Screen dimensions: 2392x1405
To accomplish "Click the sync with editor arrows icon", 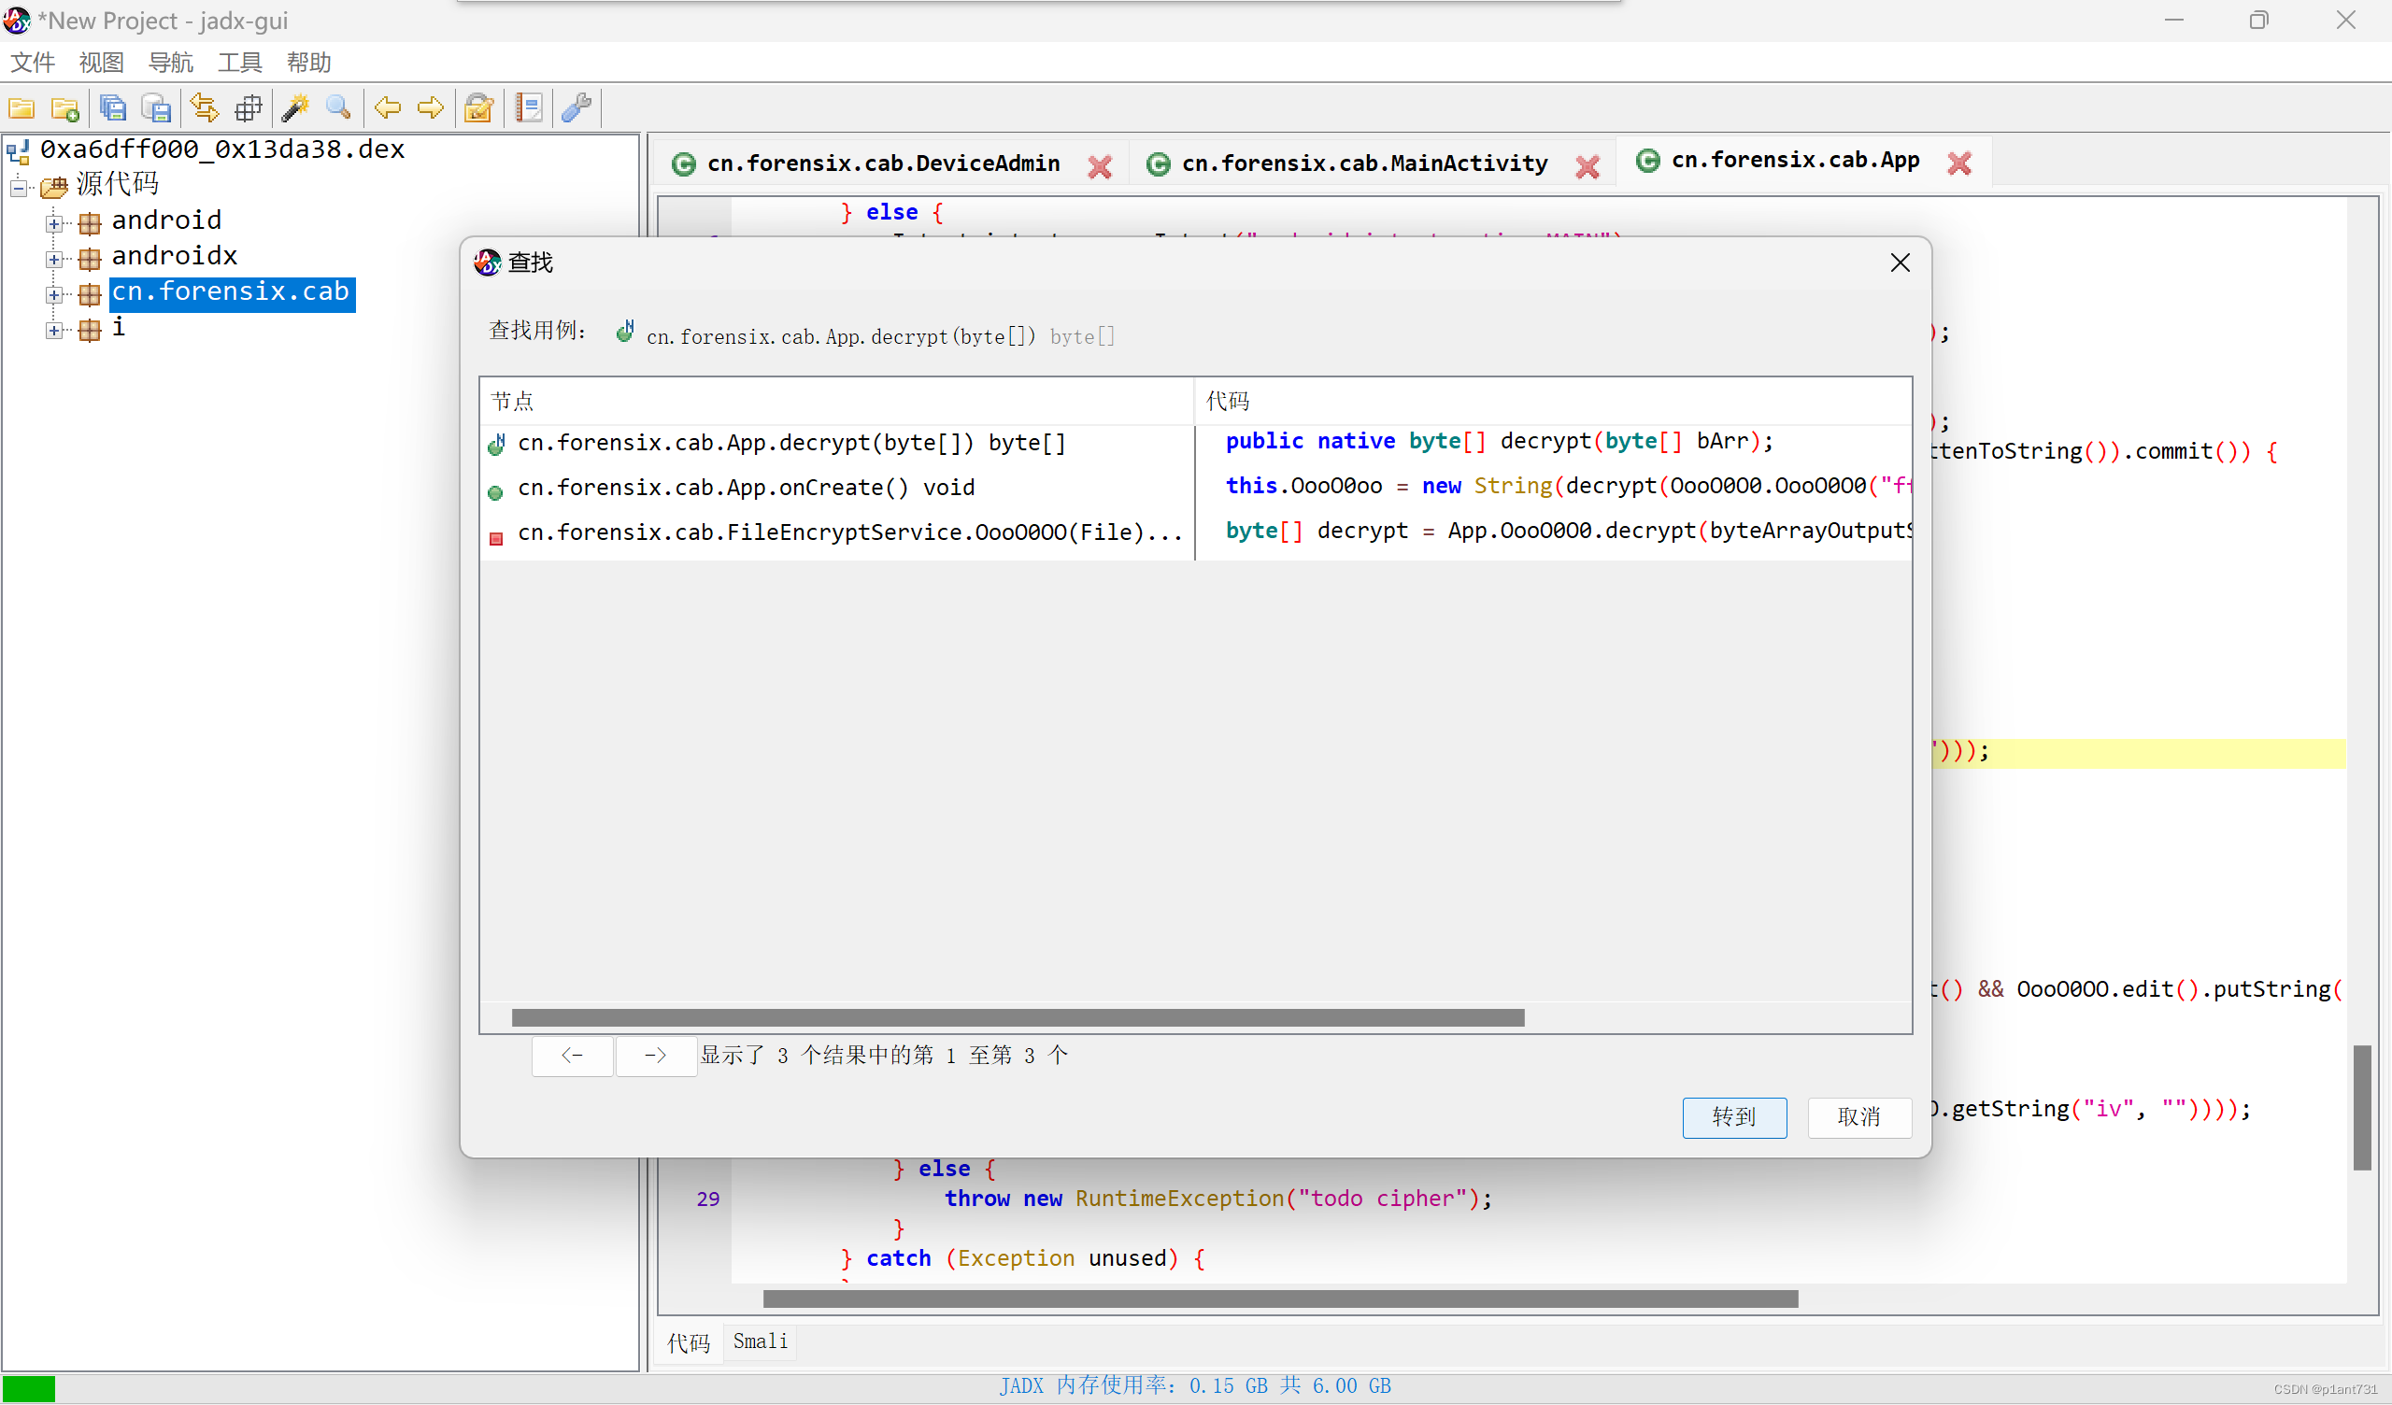I will [x=204, y=108].
